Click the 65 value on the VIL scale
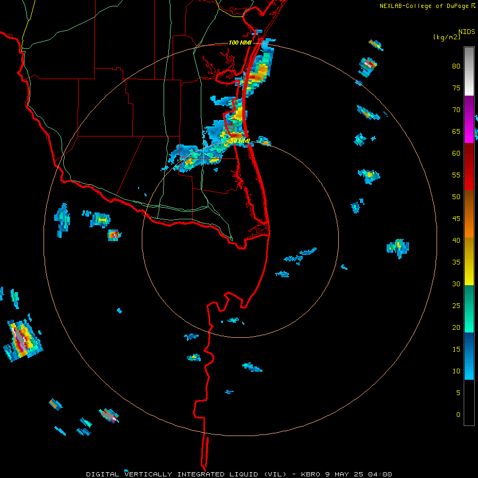This screenshot has height=478, width=478. (456, 131)
